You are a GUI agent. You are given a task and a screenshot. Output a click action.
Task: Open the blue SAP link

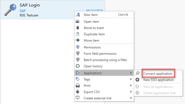(22, 11)
